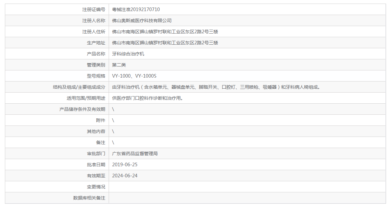Select the address value in 注册人住所 row
This screenshot has width=389, height=207.
[165, 32]
